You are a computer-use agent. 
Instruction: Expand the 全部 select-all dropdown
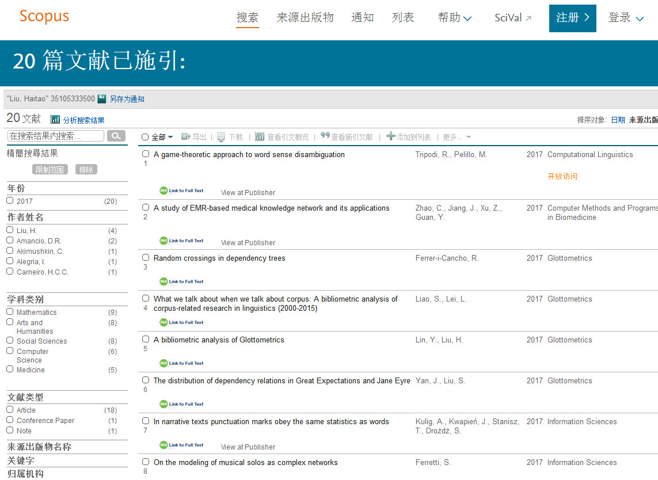click(170, 138)
